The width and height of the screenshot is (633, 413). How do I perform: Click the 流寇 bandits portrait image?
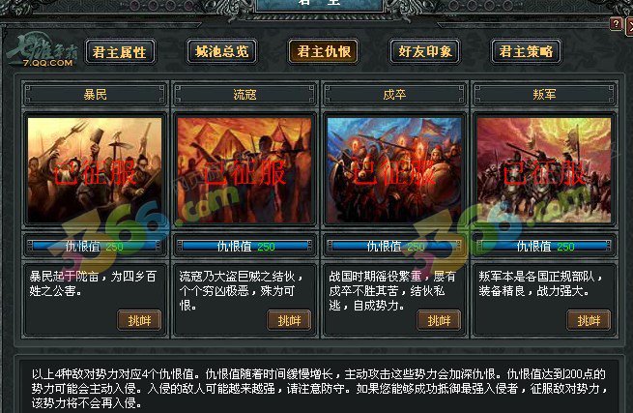pyautogui.click(x=245, y=169)
